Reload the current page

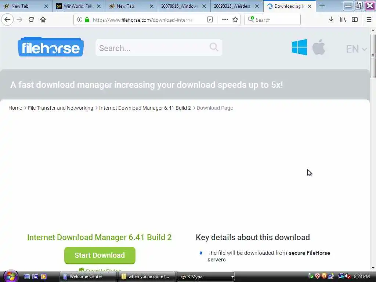[x=31, y=20]
